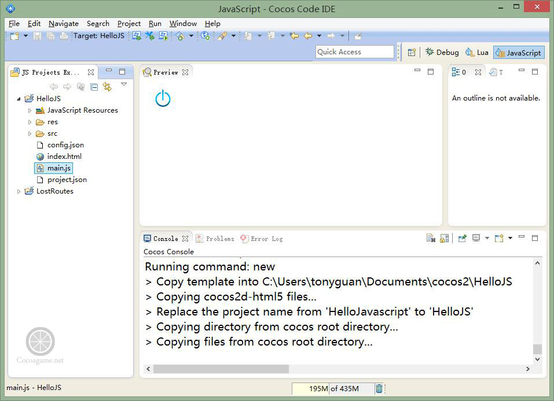The height and width of the screenshot is (401, 554).
Task: Click Up One Level icon in Projects Explorer
Action: click(x=80, y=87)
